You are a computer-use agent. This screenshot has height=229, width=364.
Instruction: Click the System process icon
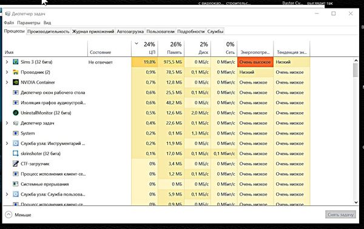(x=16, y=133)
